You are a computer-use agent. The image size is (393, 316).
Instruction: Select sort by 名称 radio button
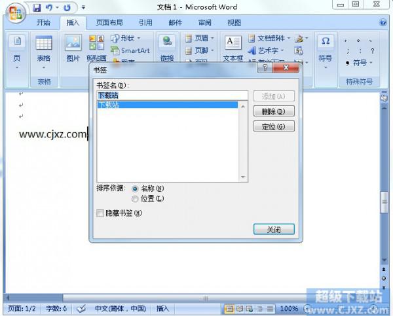tap(135, 188)
